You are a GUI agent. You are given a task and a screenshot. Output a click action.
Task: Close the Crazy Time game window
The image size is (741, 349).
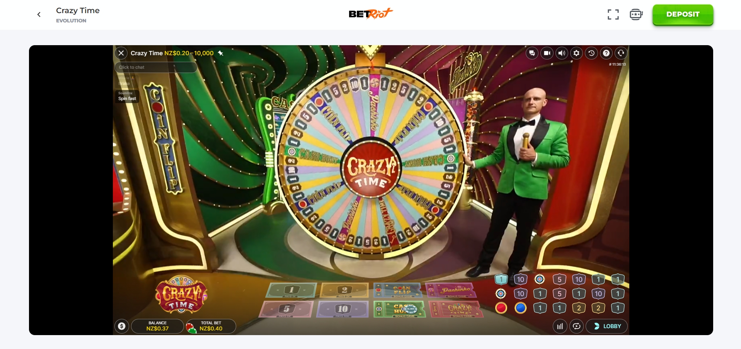click(121, 53)
